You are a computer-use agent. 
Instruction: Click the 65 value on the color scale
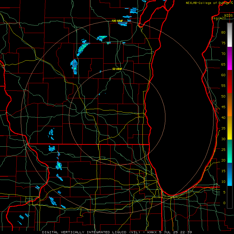point(223,64)
